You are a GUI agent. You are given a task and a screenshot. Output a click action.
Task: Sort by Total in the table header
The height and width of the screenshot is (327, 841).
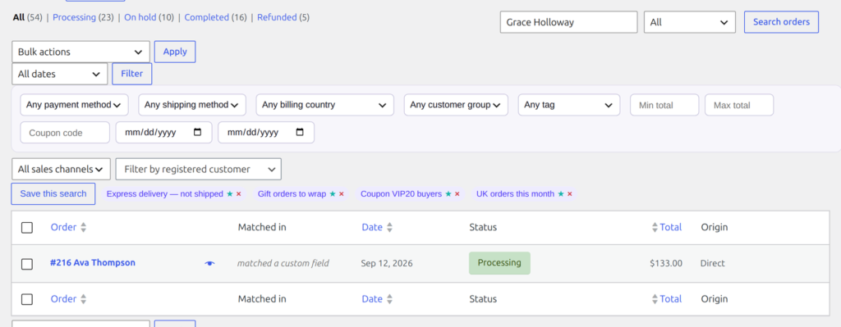pos(667,227)
